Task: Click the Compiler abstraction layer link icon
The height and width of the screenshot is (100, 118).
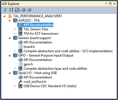Action: [20, 69]
